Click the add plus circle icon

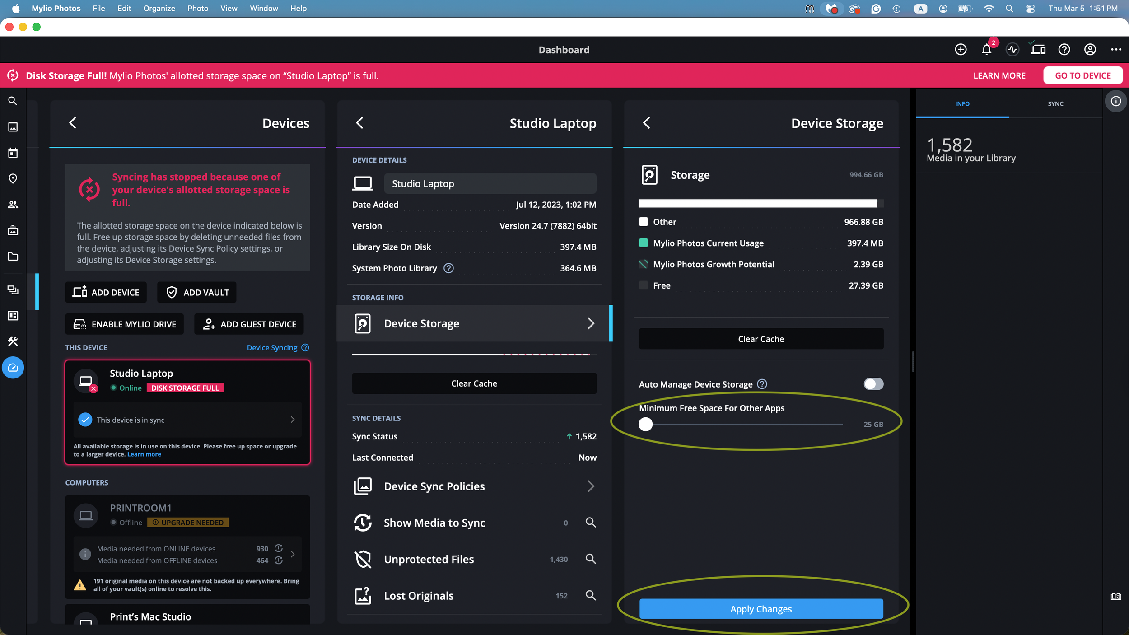coord(961,50)
